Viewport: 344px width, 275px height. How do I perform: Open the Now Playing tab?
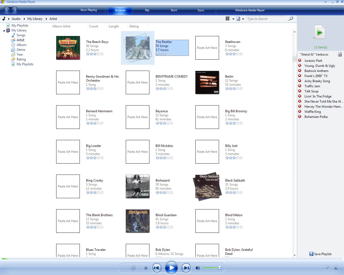point(89,10)
